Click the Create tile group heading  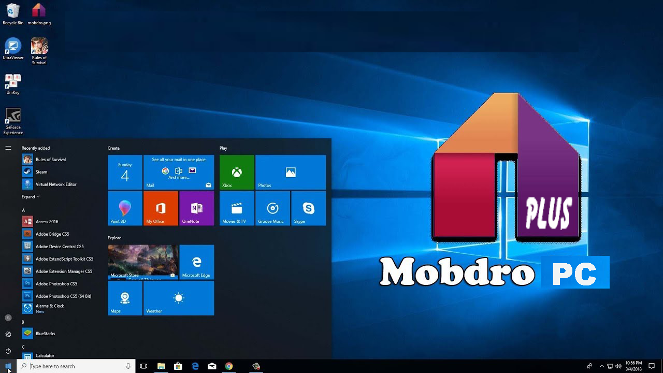tap(113, 148)
